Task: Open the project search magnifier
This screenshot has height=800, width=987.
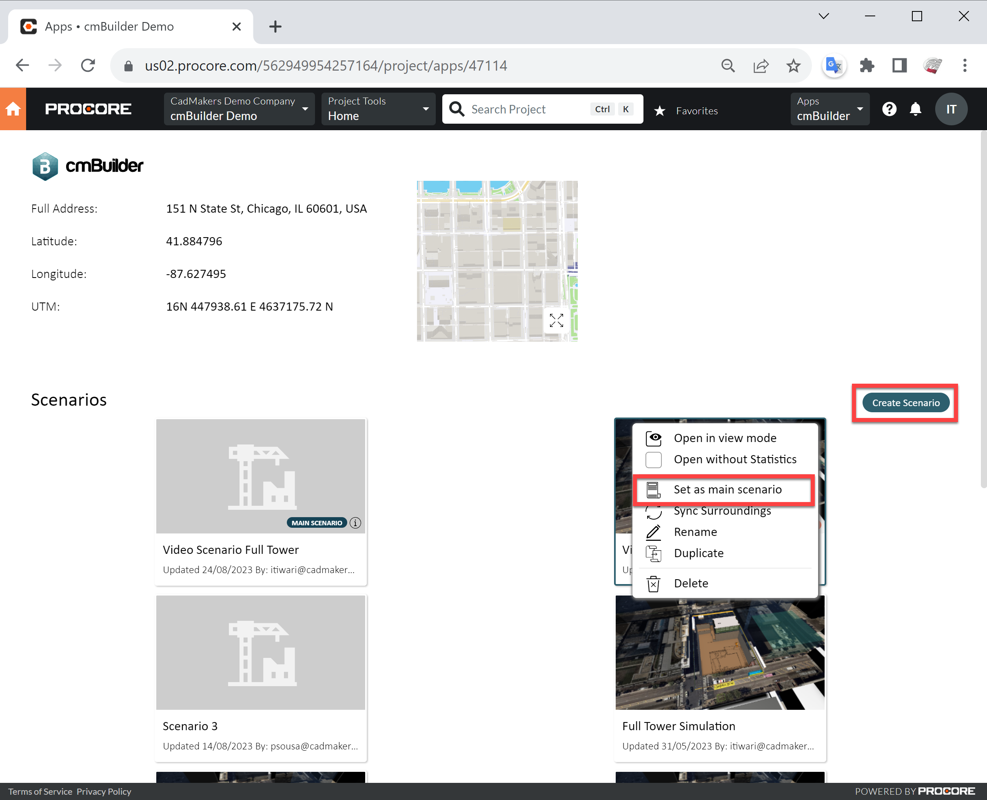Action: pos(457,109)
